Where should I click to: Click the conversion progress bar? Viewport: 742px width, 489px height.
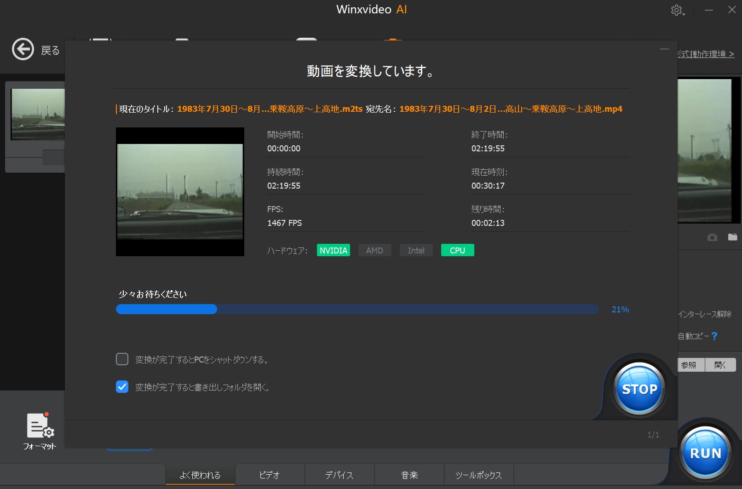357,309
